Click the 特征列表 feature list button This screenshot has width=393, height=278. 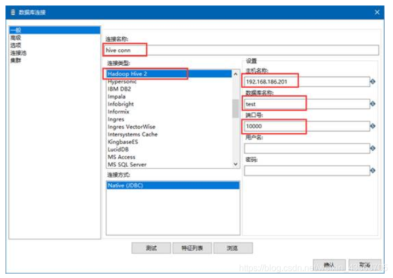pos(192,248)
